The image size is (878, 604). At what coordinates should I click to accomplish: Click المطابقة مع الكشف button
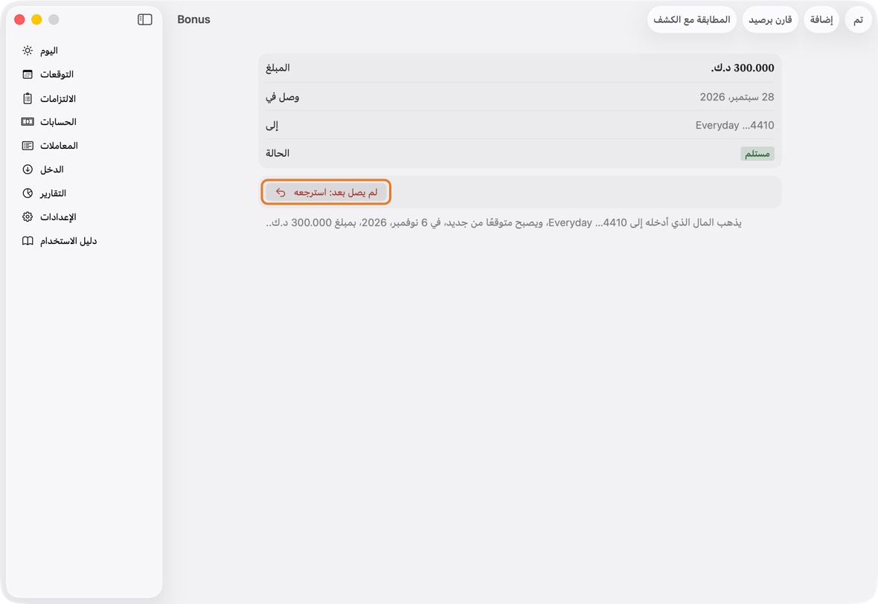(x=691, y=20)
